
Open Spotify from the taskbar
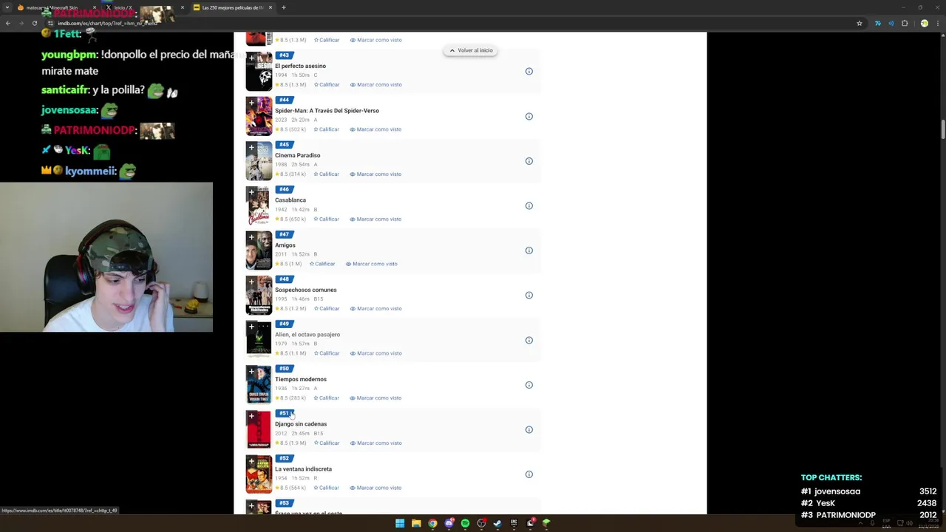click(x=465, y=523)
